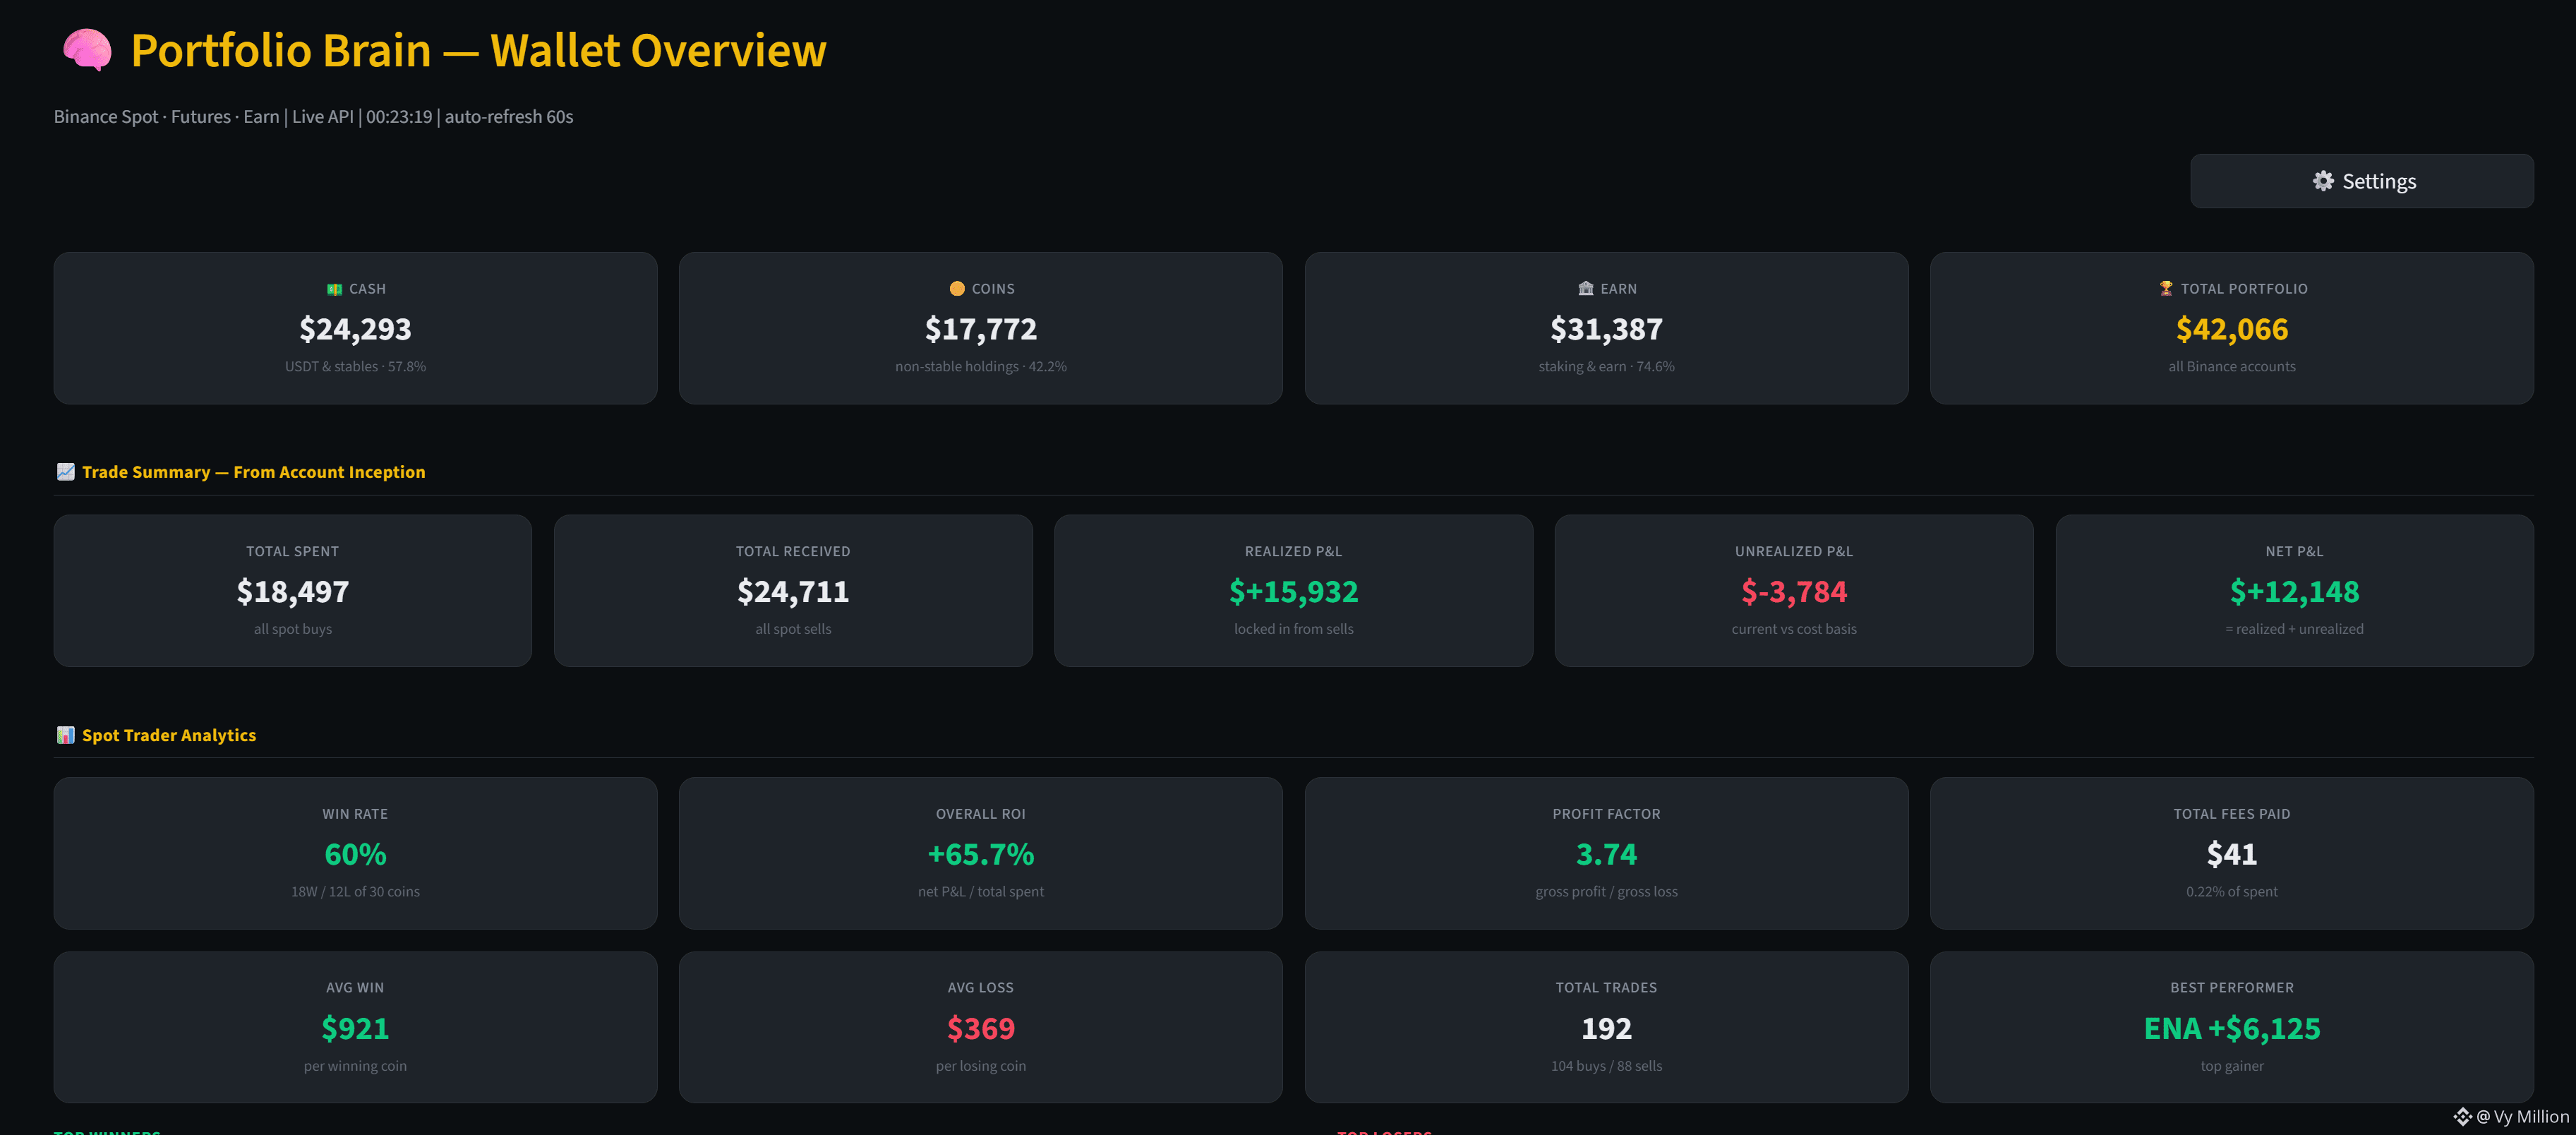Viewport: 2576px width, 1135px height.
Task: Click the Total Portfolio trophy icon
Action: pos(2165,289)
